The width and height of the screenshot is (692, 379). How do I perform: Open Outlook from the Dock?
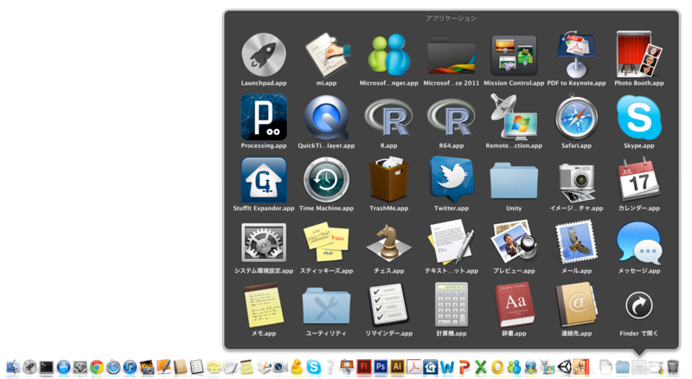497,367
